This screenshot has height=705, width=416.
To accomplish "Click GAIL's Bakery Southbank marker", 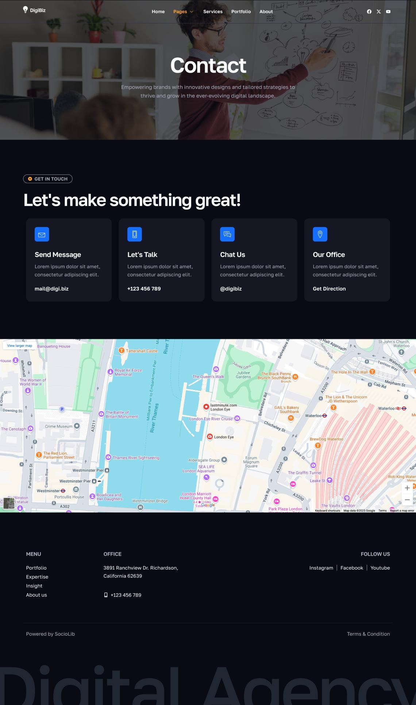I will pyautogui.click(x=291, y=418).
